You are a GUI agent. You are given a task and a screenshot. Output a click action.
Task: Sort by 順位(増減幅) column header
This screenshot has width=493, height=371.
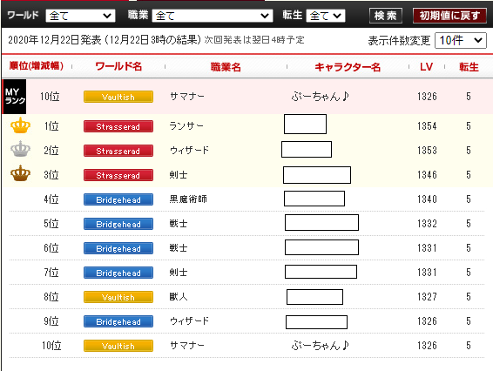37,66
